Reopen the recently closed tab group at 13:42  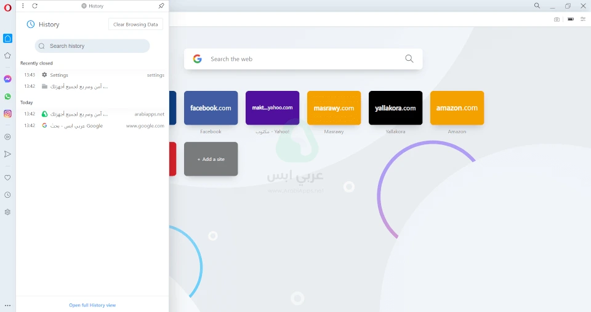coord(92,87)
